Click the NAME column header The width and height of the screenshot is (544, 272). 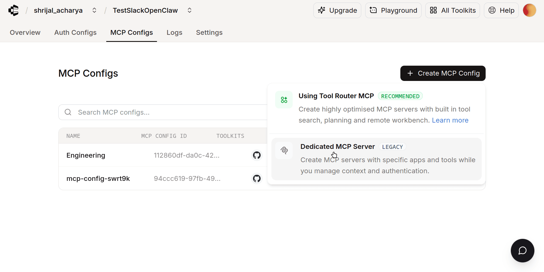click(x=73, y=136)
